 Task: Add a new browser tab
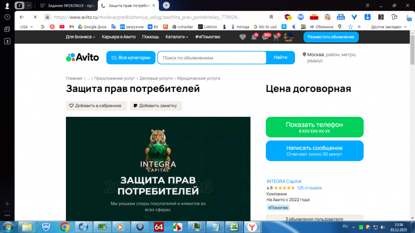pos(166,5)
